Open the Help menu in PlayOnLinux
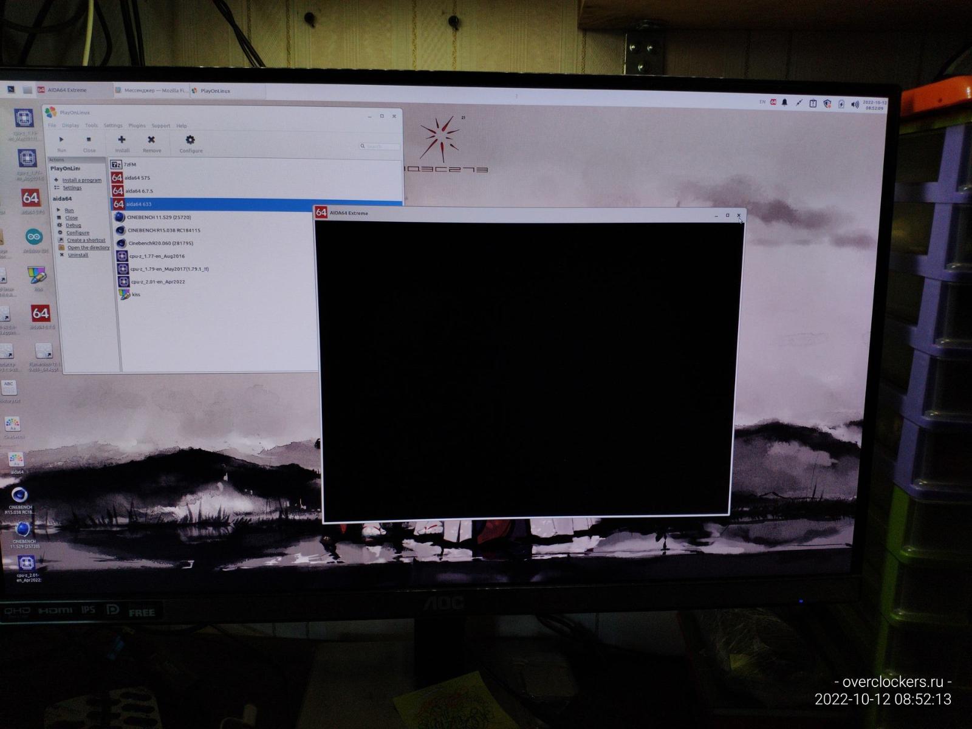972x729 pixels. coord(182,126)
